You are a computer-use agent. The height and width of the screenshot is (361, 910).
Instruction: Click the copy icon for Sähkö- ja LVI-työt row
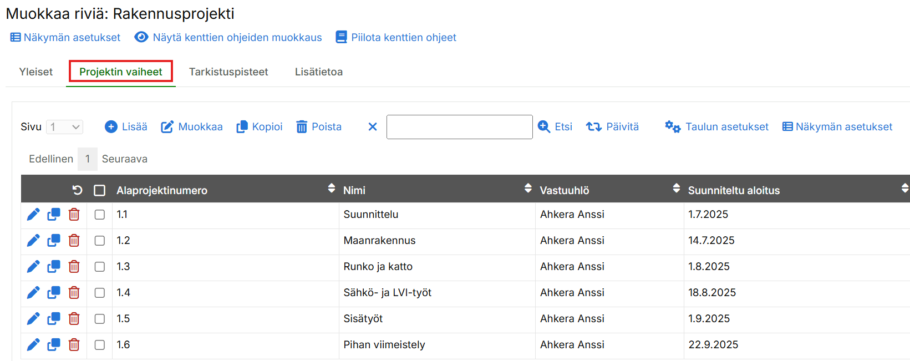tap(54, 293)
